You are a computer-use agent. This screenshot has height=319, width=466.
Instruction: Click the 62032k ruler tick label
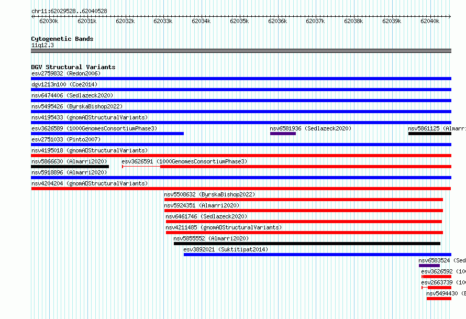[125, 21]
